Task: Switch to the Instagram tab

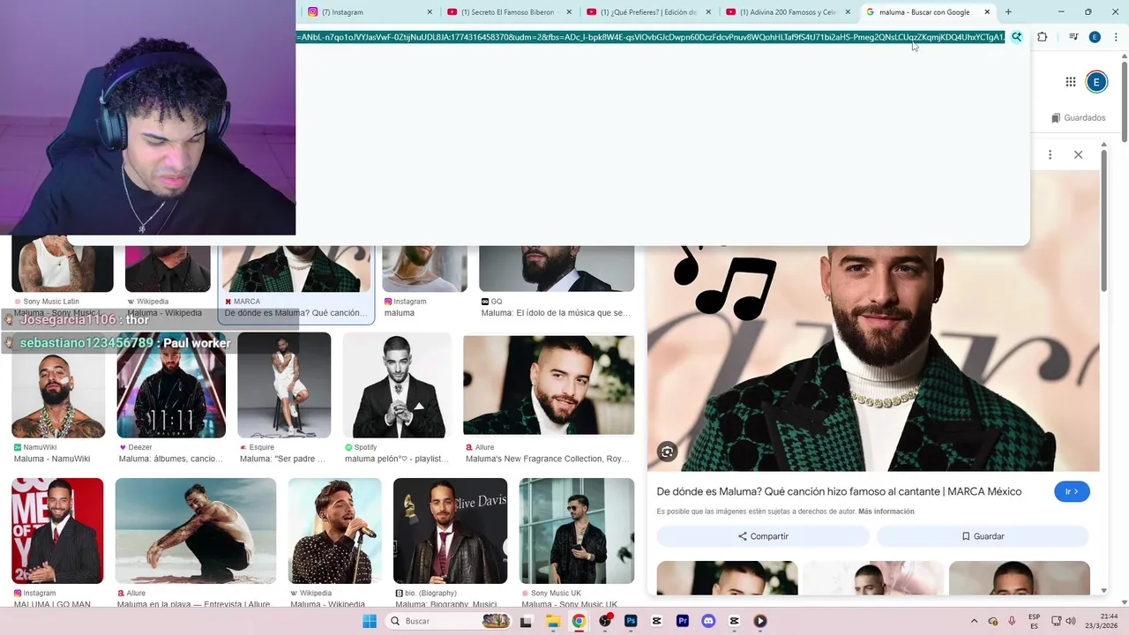Action: (x=369, y=12)
